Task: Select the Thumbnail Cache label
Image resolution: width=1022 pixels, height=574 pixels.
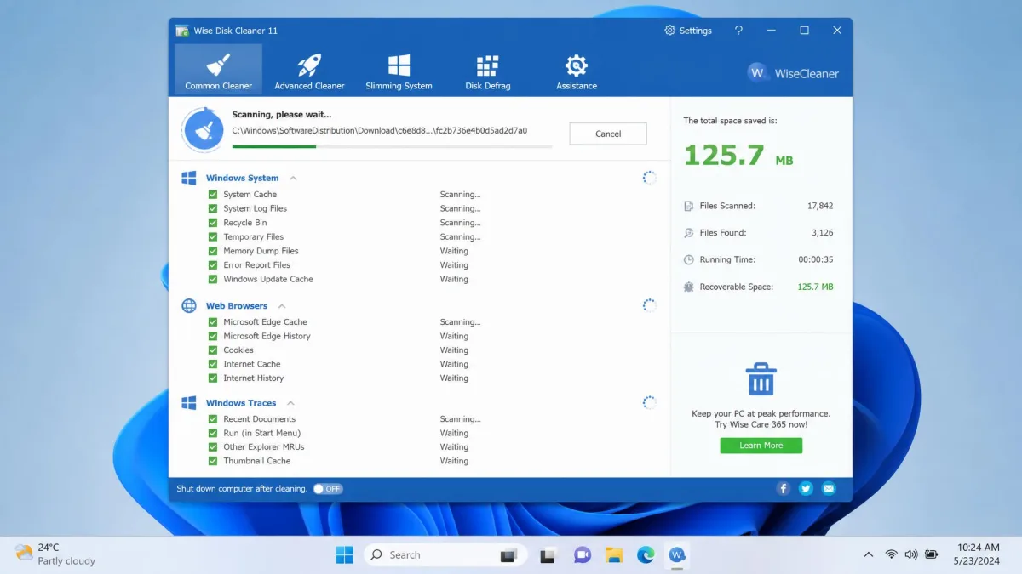Action: pos(257,461)
